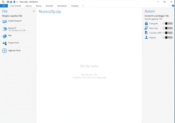Browse the Rete location
Viewport: 175px width, 123px height.
(10, 35)
